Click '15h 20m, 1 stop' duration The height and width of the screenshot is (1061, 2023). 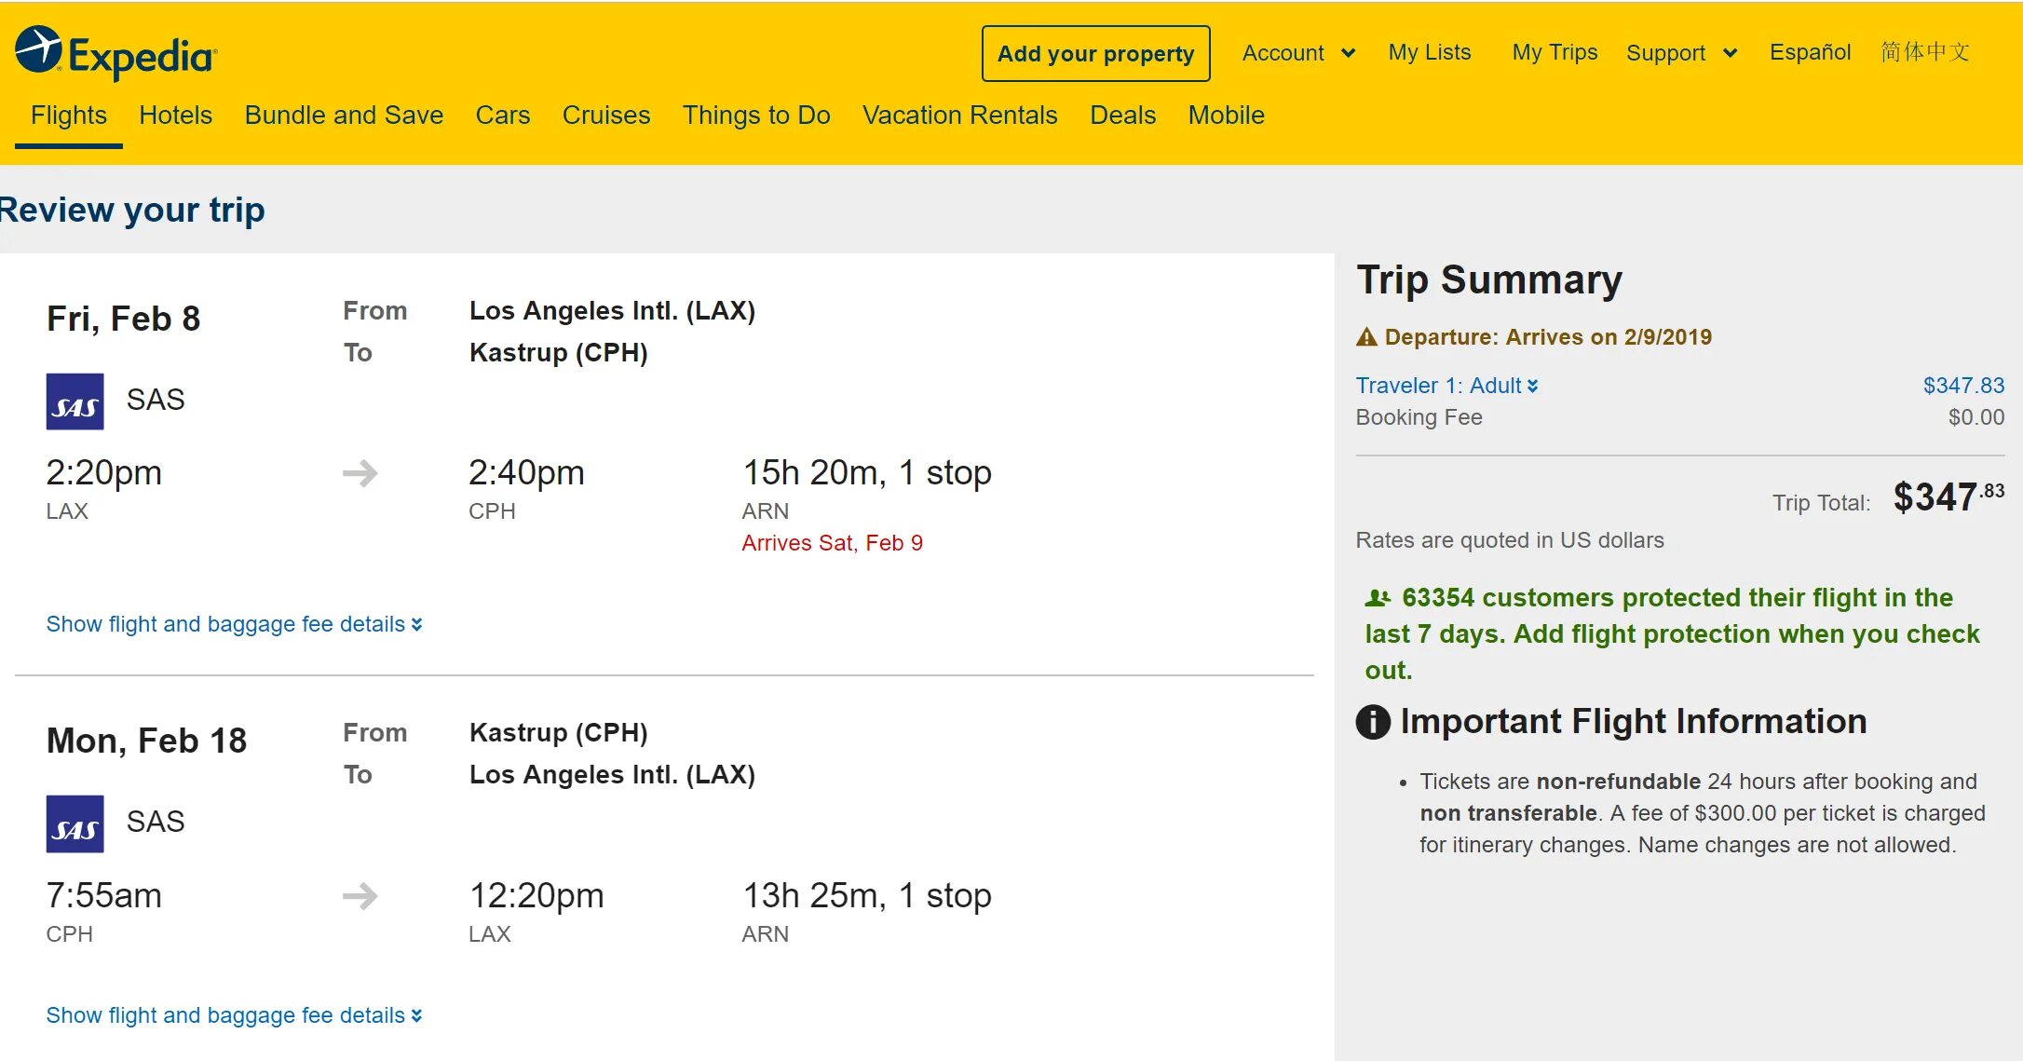[x=867, y=473]
